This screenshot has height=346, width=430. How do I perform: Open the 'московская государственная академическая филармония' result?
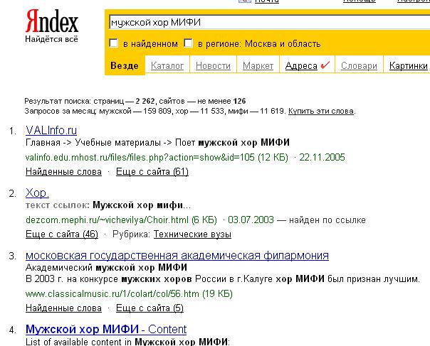pyautogui.click(x=177, y=255)
